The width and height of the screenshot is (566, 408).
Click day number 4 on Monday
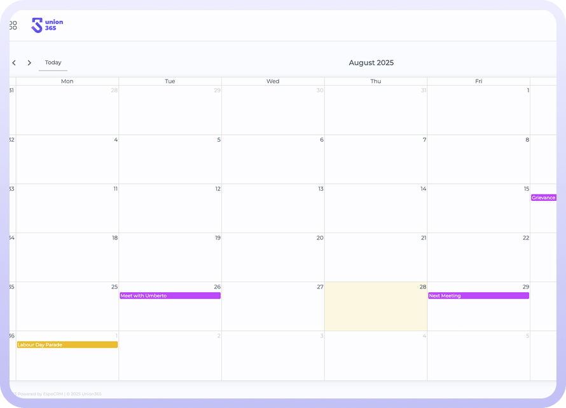[x=115, y=140]
